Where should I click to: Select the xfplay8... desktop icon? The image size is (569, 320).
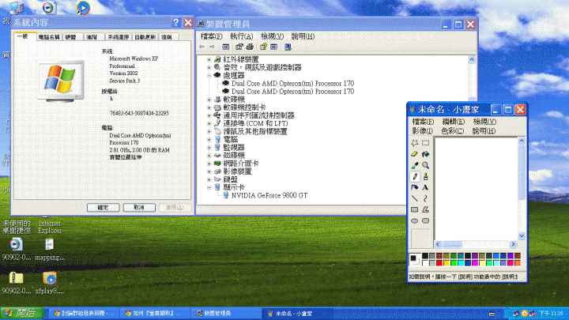click(x=50, y=283)
